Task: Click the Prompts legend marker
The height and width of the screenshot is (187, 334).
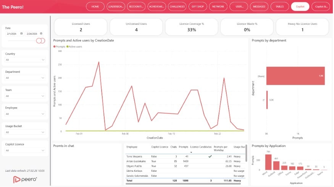Action: point(55,46)
